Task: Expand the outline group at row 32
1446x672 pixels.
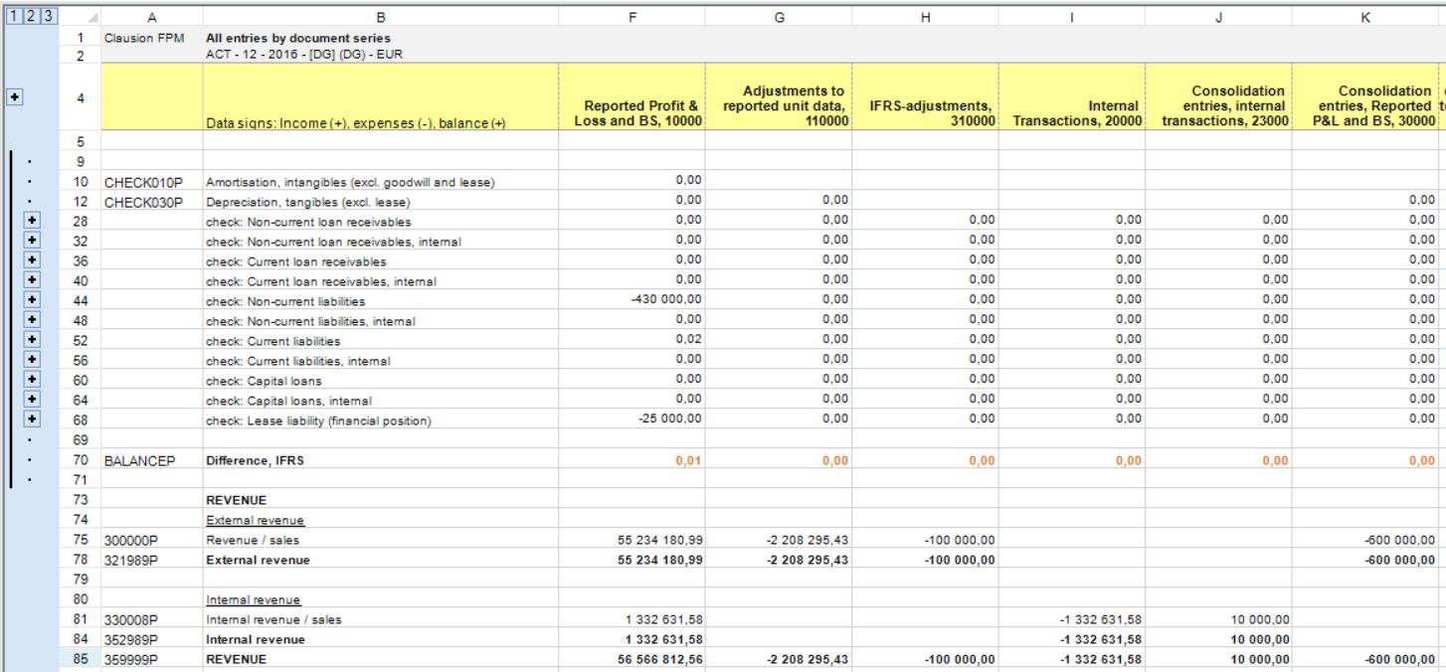Action: pos(31,241)
